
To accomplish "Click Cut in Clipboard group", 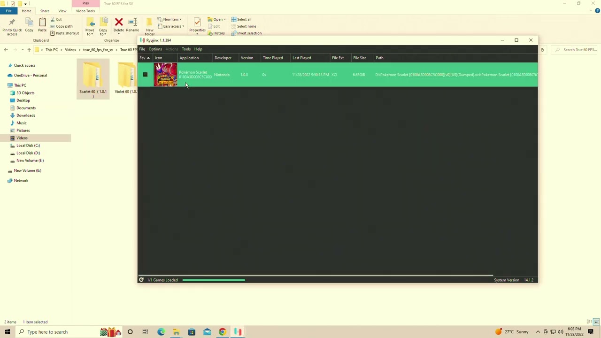I will tap(56, 19).
